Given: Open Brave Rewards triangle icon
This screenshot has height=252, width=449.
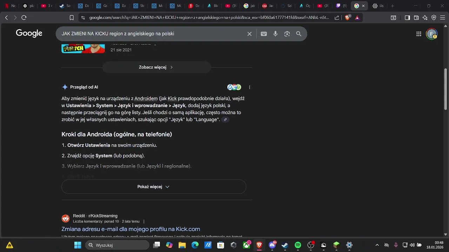Looking at the screenshot, I should pos(357,17).
